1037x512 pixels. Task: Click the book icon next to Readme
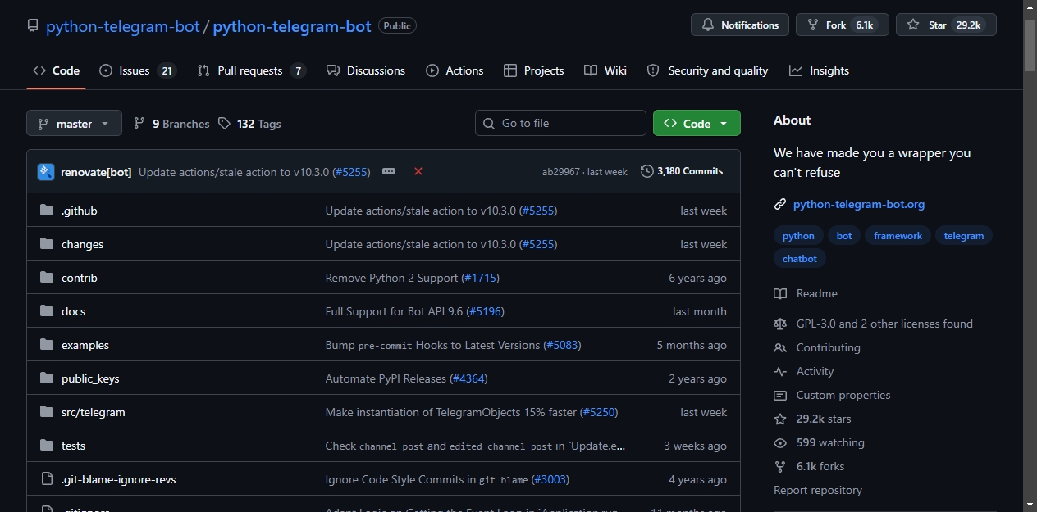point(780,293)
